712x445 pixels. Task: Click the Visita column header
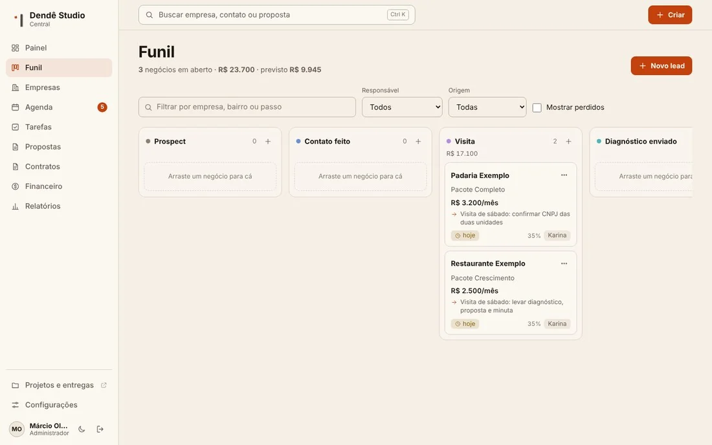point(465,142)
